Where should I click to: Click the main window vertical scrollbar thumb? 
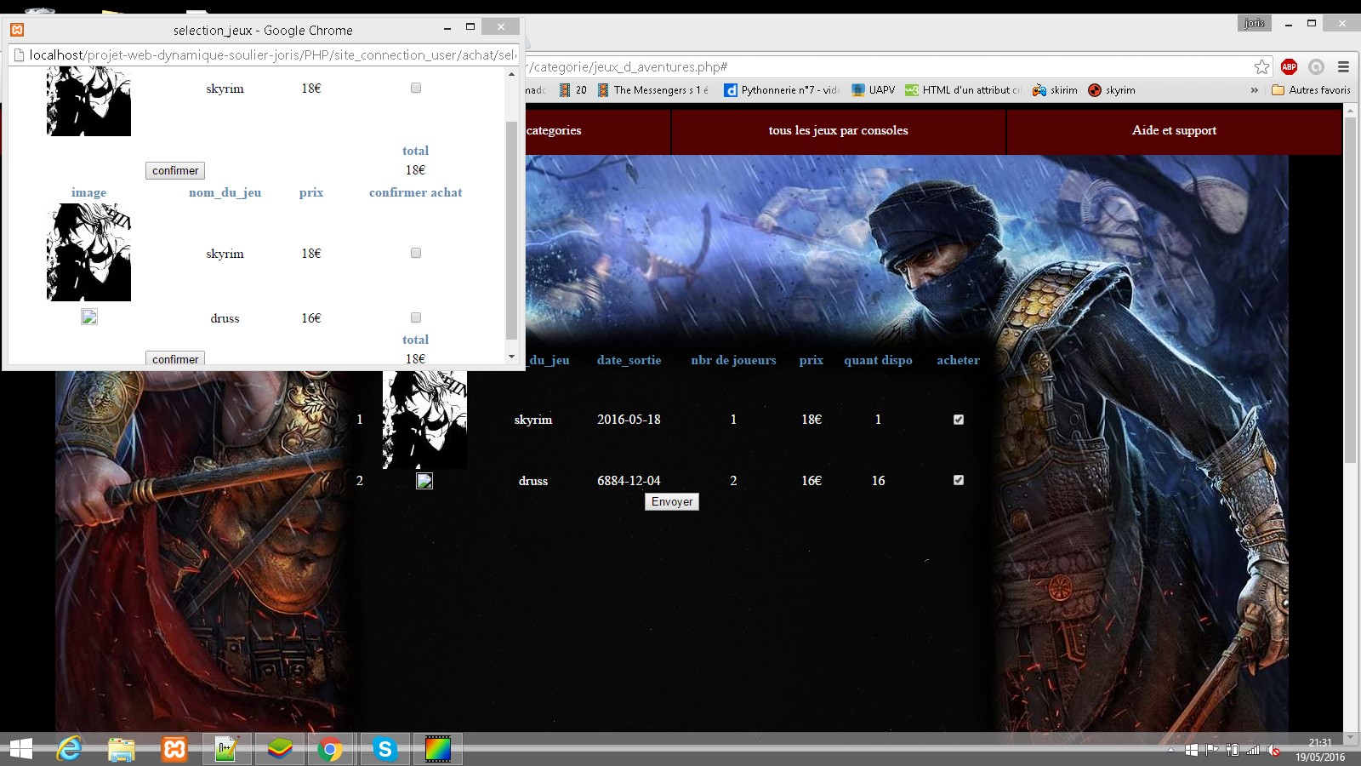[1350, 289]
